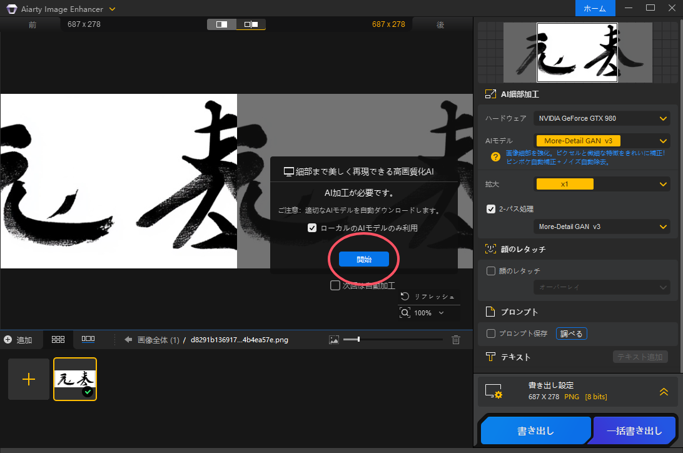Click the 調べる button
This screenshot has width=683, height=453.
point(572,333)
